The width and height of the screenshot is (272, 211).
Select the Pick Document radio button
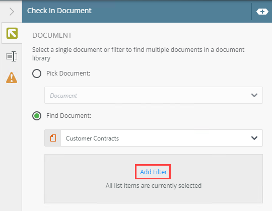(37, 74)
